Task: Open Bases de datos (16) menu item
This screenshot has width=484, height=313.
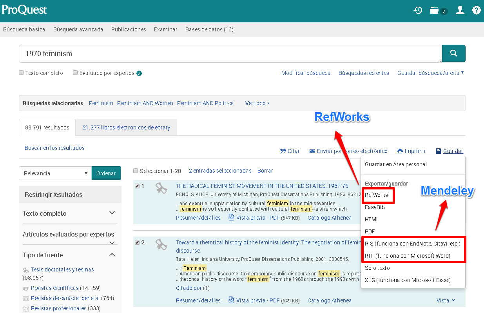Action: click(x=209, y=29)
